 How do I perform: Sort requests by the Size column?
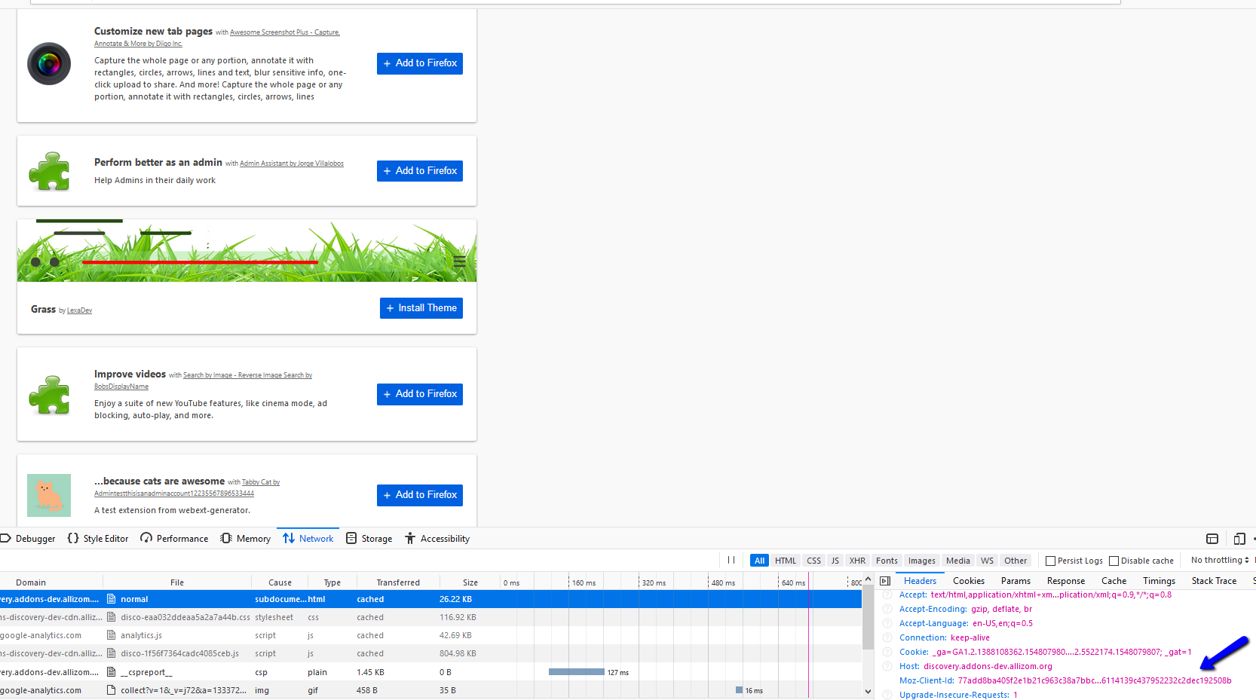(470, 582)
